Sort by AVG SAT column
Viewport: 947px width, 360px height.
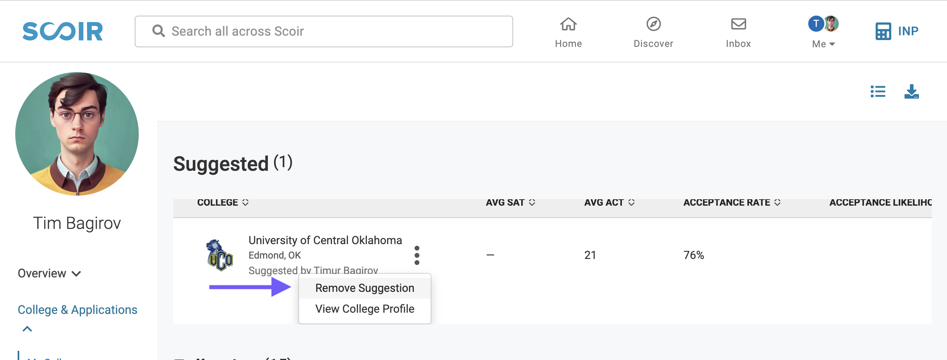pos(510,202)
